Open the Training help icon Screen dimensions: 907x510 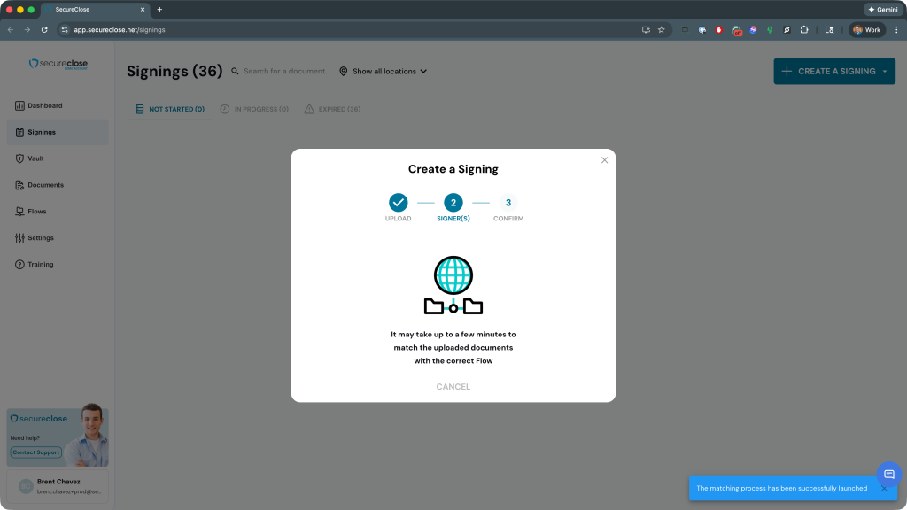click(x=19, y=265)
